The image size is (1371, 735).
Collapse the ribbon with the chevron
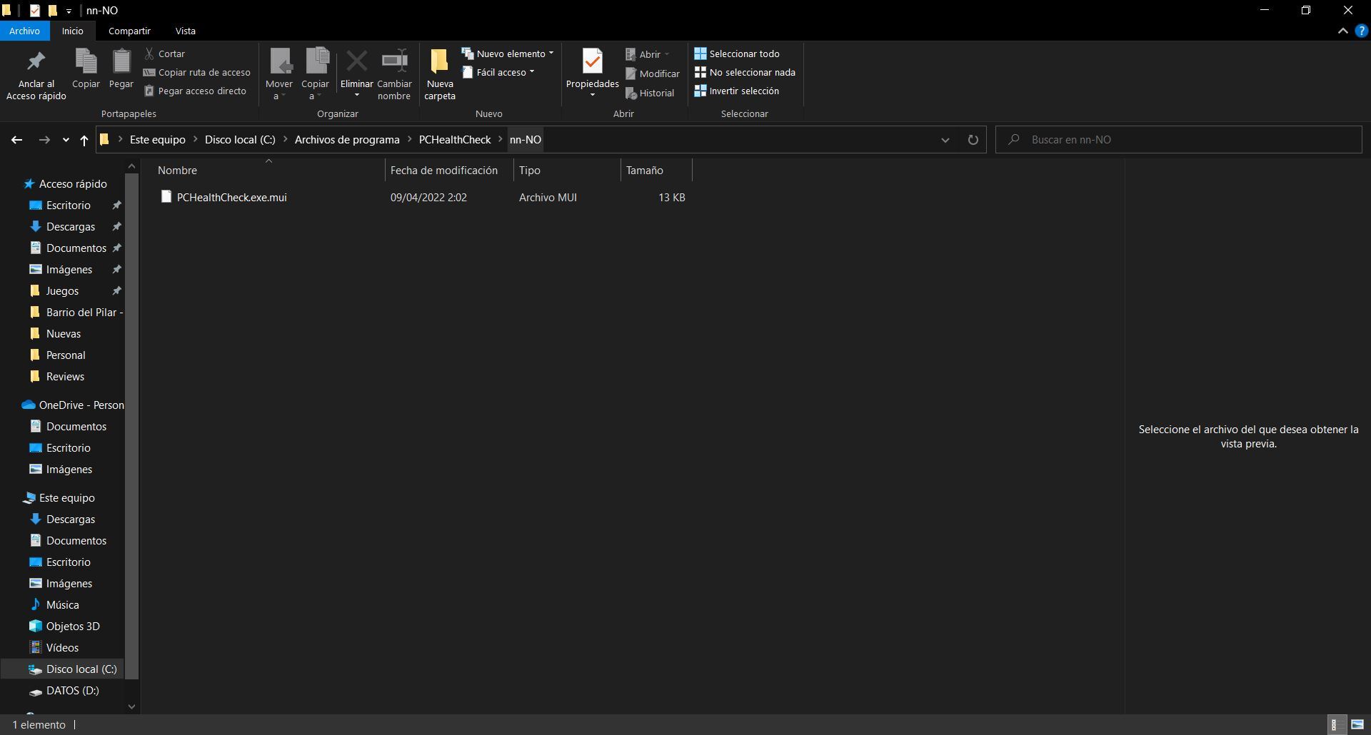point(1342,31)
